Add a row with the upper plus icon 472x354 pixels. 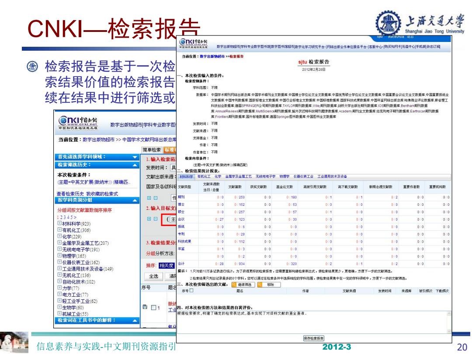(x=149, y=198)
